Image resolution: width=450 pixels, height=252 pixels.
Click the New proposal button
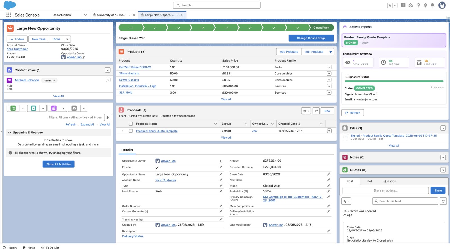pyautogui.click(x=327, y=111)
